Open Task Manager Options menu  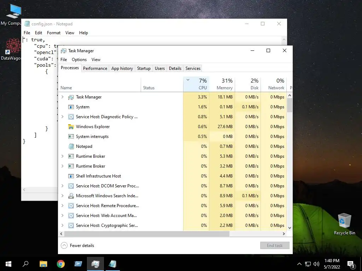click(79, 60)
